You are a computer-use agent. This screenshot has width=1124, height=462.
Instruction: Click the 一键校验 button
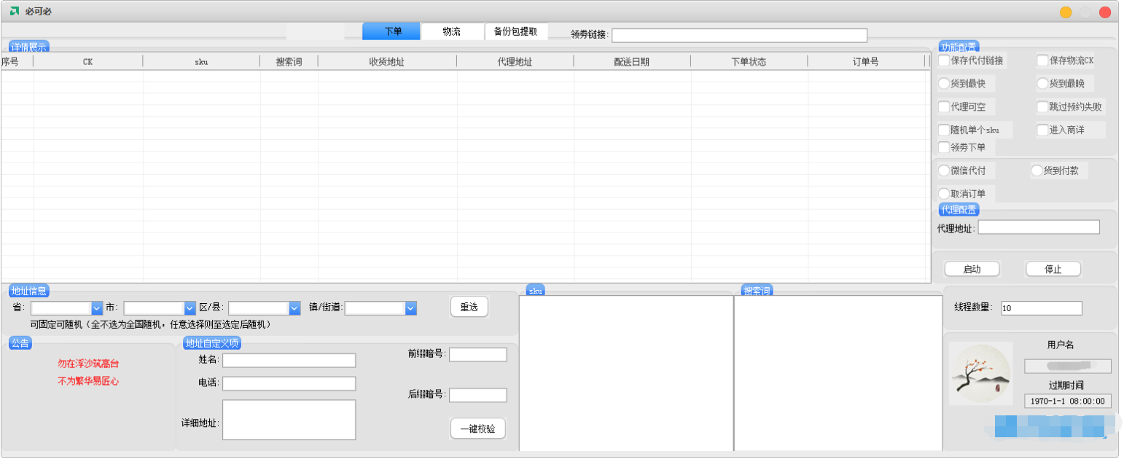pos(477,429)
